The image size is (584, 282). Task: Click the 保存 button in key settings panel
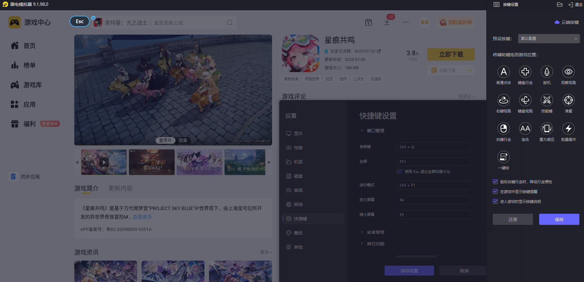pyautogui.click(x=559, y=219)
